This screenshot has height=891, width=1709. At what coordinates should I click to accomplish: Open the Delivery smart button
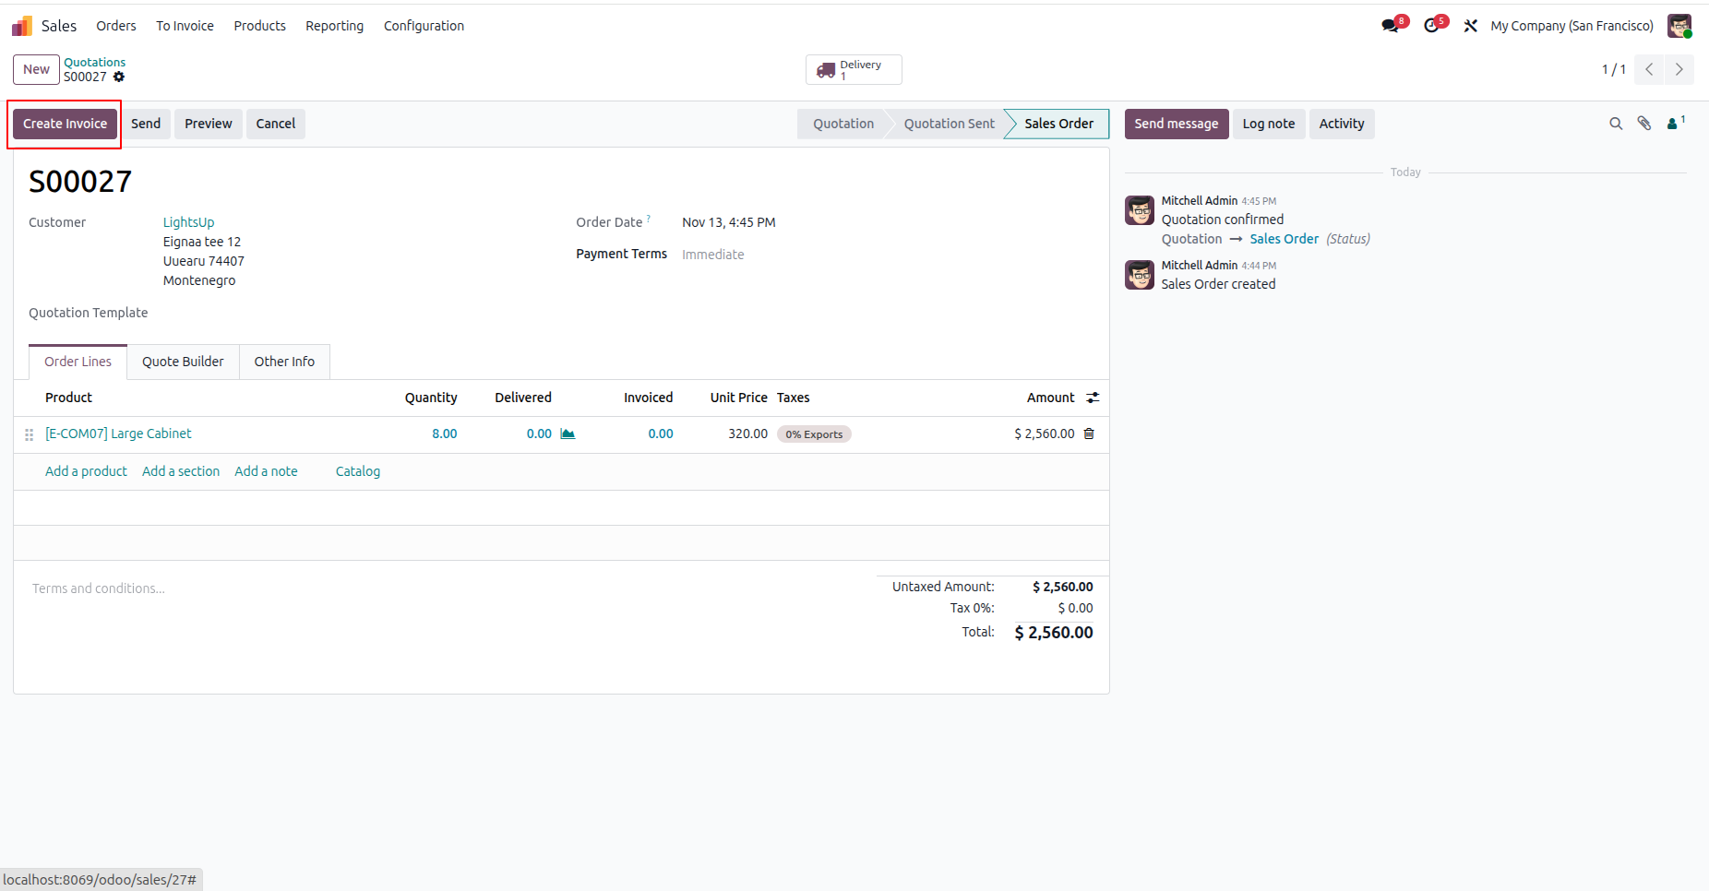[x=854, y=70]
